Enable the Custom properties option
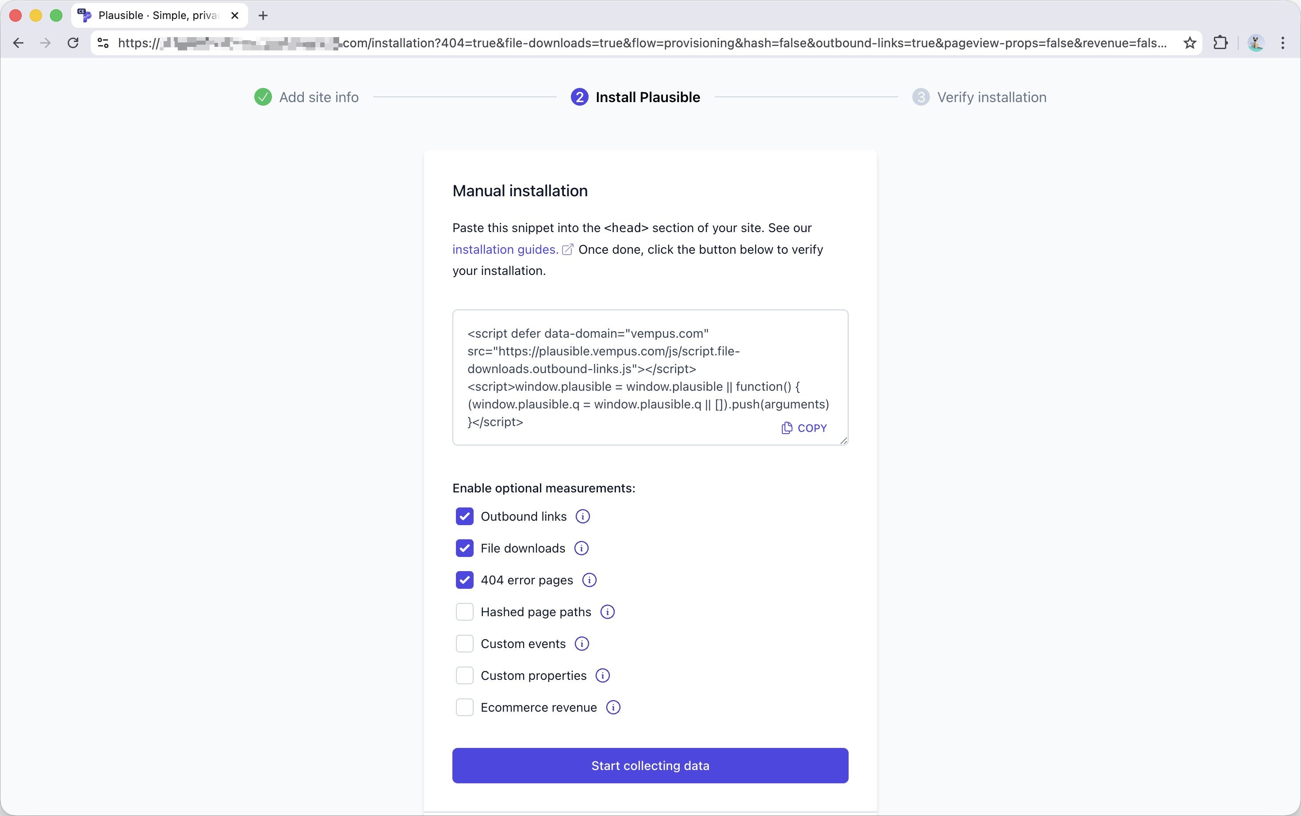This screenshot has width=1301, height=816. tap(464, 675)
